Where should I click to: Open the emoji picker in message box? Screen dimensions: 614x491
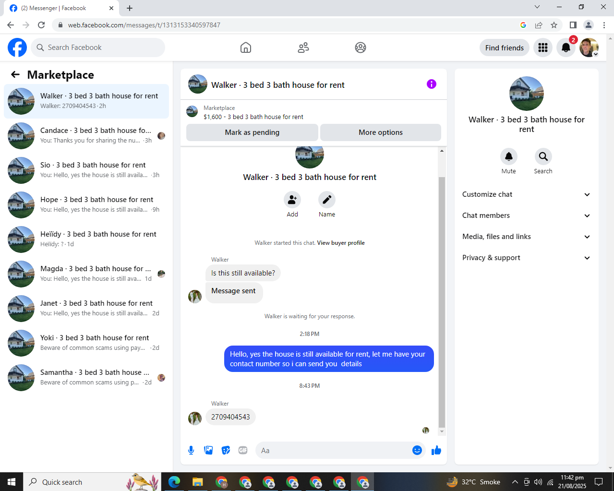pyautogui.click(x=417, y=450)
